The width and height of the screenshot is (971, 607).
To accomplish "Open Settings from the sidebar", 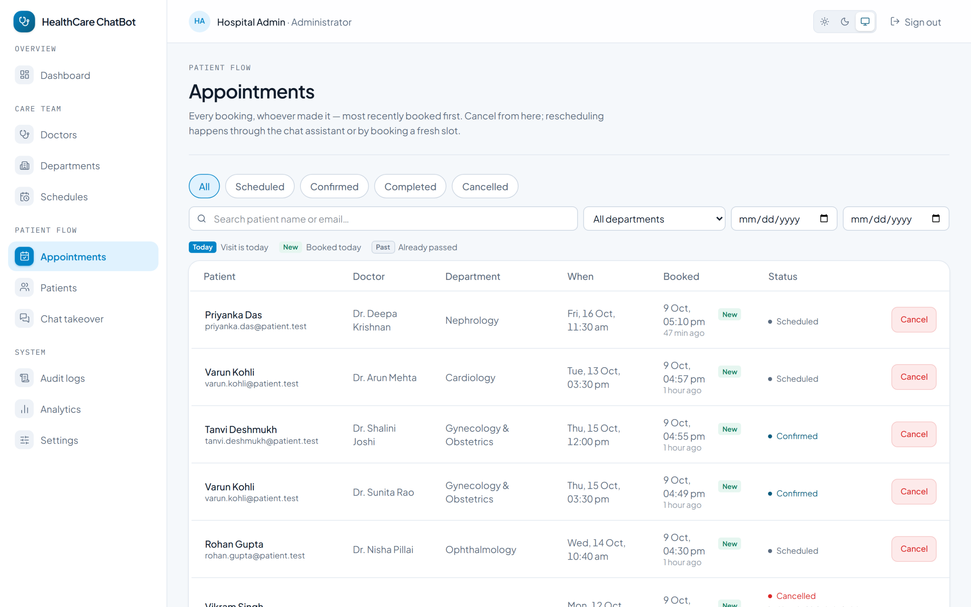I will pos(83,440).
